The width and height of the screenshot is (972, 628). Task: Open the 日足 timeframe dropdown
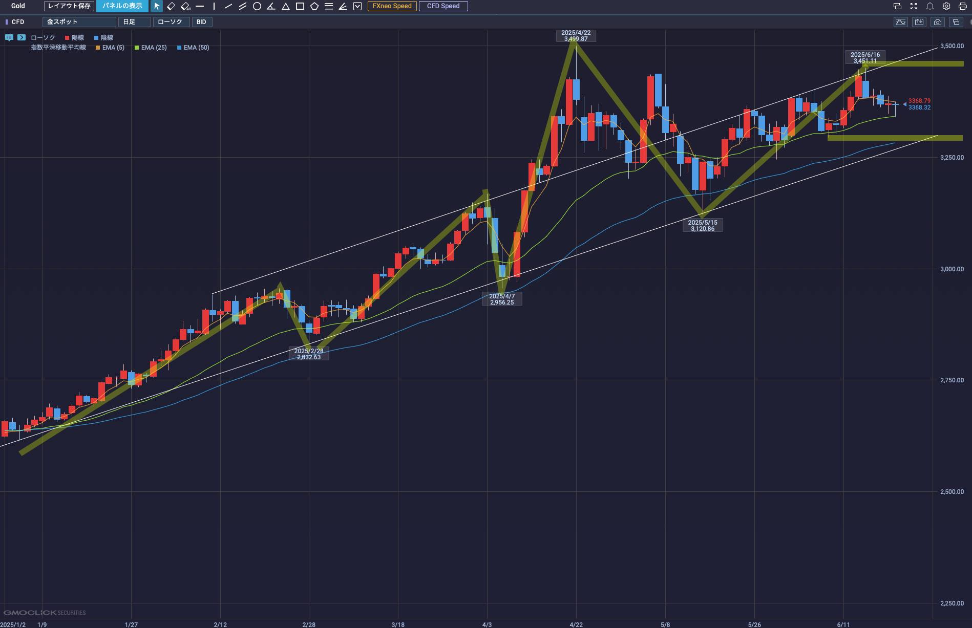coord(135,22)
